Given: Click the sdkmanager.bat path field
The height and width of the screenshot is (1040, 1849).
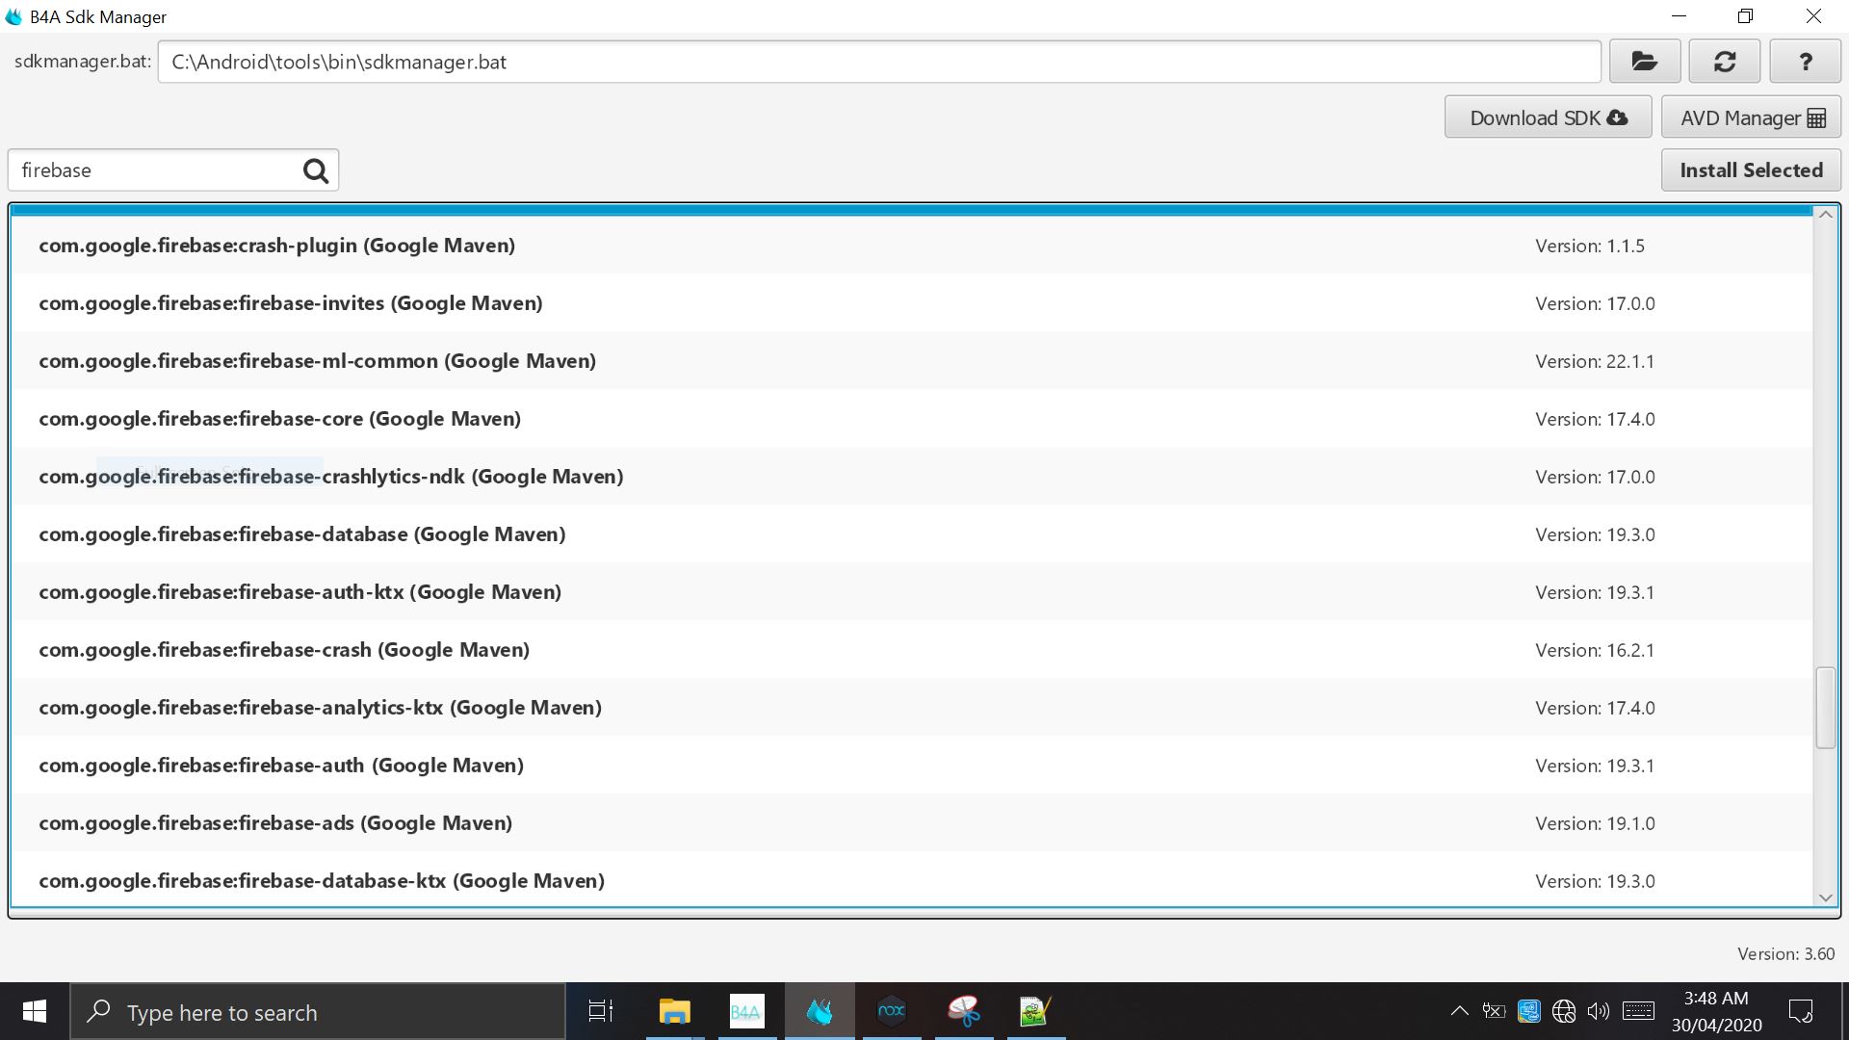Looking at the screenshot, I should point(879,62).
